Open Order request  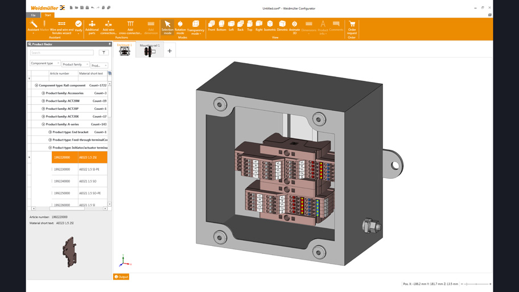[352, 27]
